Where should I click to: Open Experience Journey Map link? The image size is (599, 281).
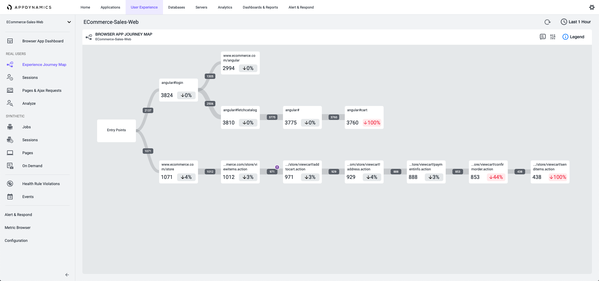click(44, 65)
